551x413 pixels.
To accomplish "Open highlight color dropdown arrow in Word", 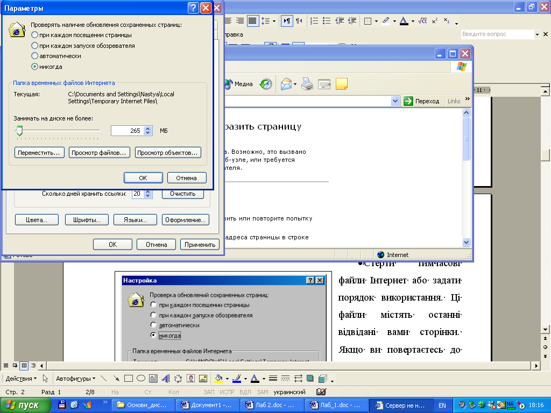I will click(394, 22).
